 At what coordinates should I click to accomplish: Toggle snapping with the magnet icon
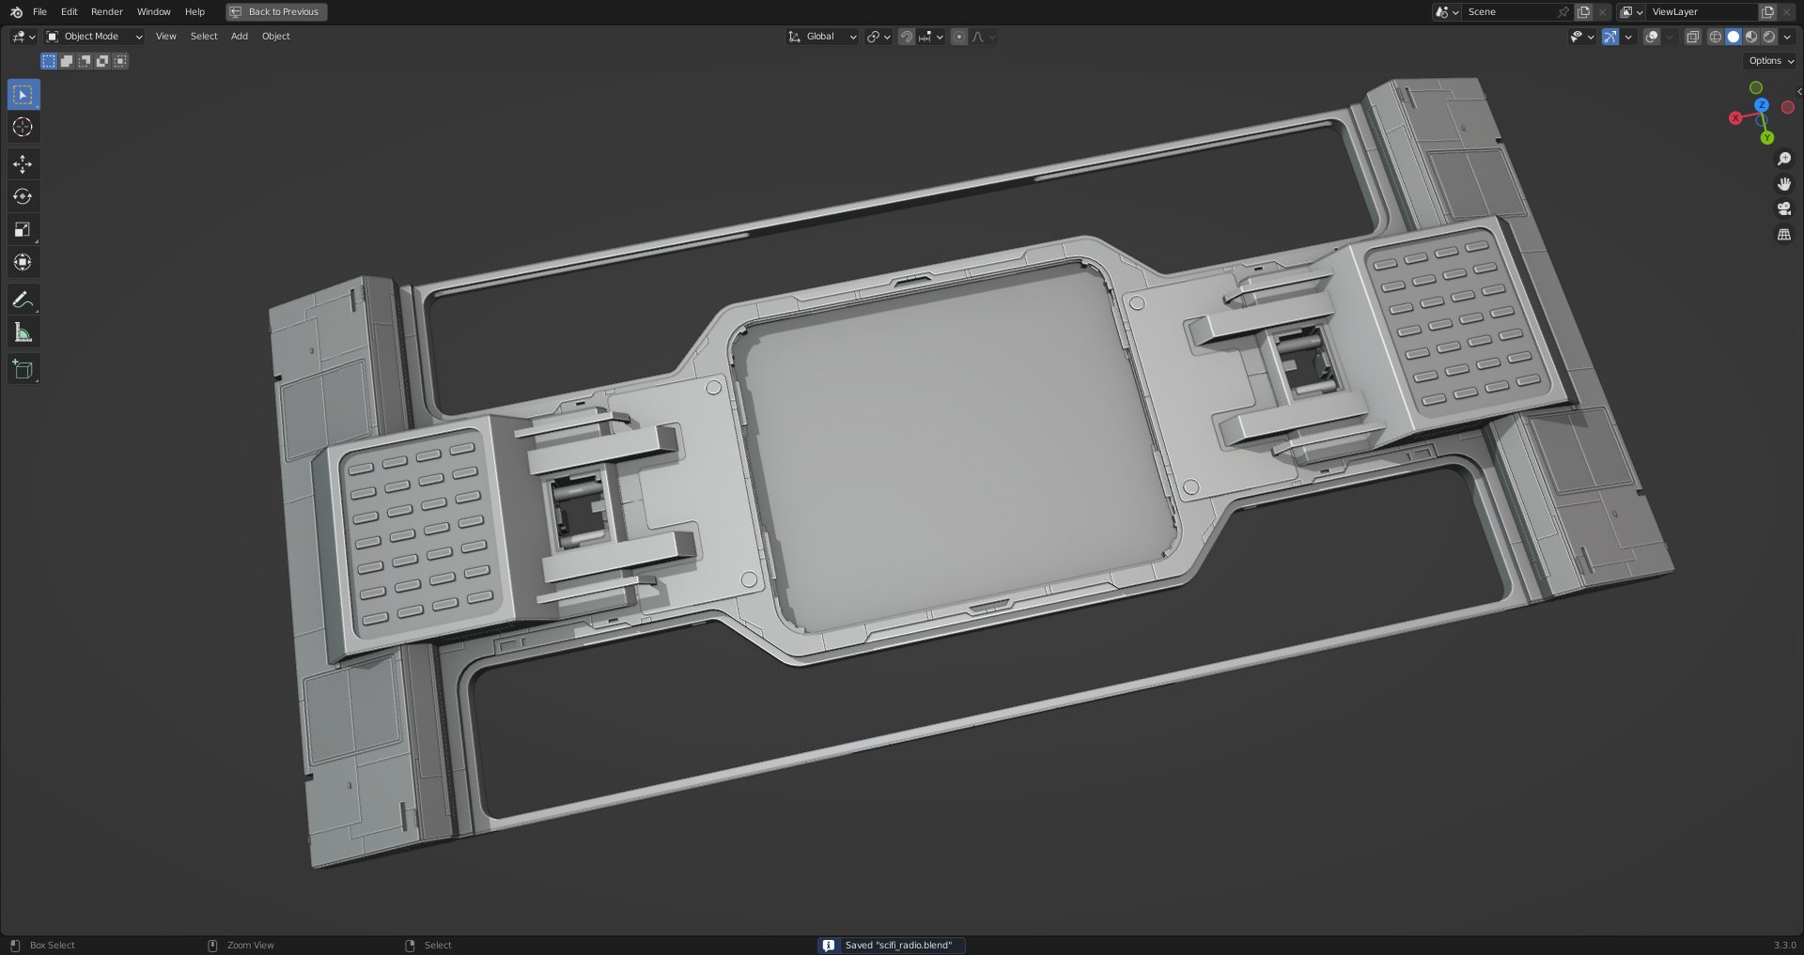coord(905,37)
